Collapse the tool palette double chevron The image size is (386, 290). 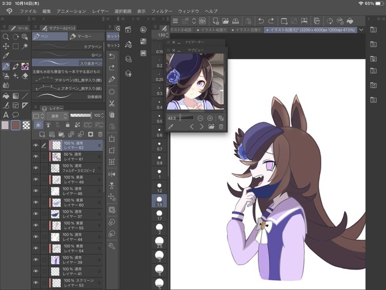pos(2,19)
